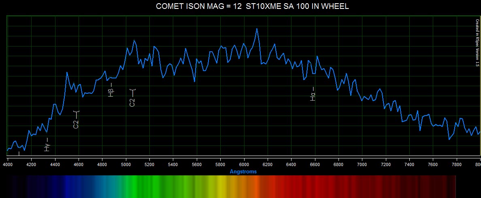Click the Hβ line label
The image size is (481, 198).
(x=111, y=90)
